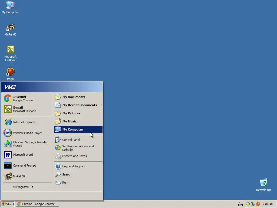Choose Internet Google Chrome label in Start menu
This screenshot has width=277, height=208.
coord(23,98)
